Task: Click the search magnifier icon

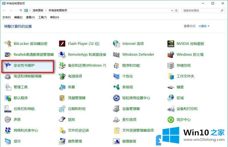Action: tap(222, 11)
